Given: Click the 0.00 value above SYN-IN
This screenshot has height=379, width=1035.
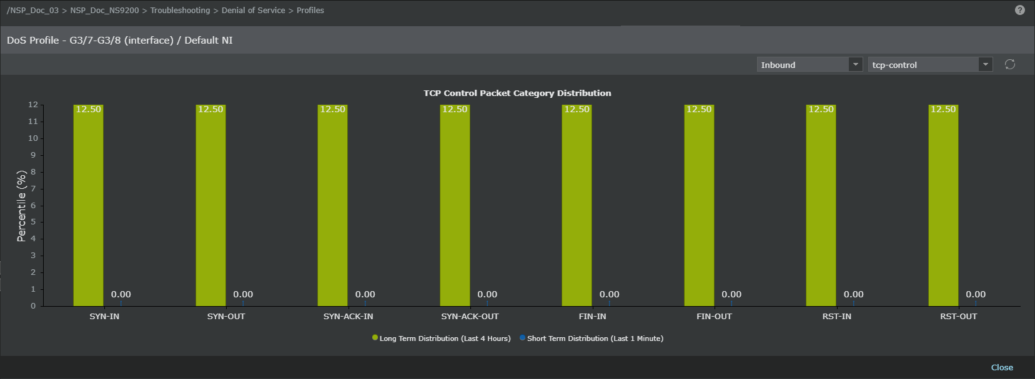Looking at the screenshot, I should 121,294.
